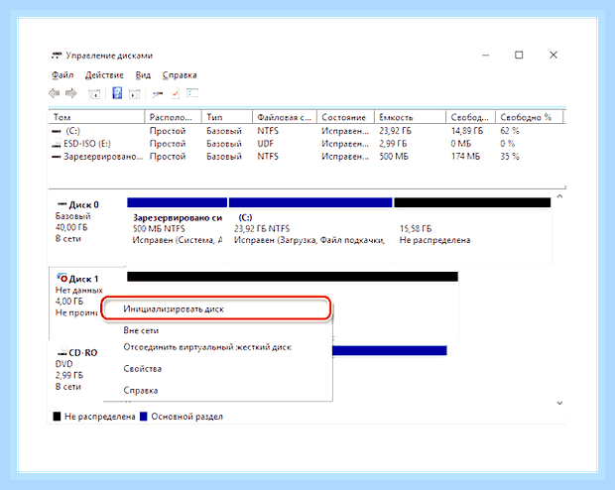Click the disk connect toolbar icon
The width and height of the screenshot is (615, 490).
point(158,94)
